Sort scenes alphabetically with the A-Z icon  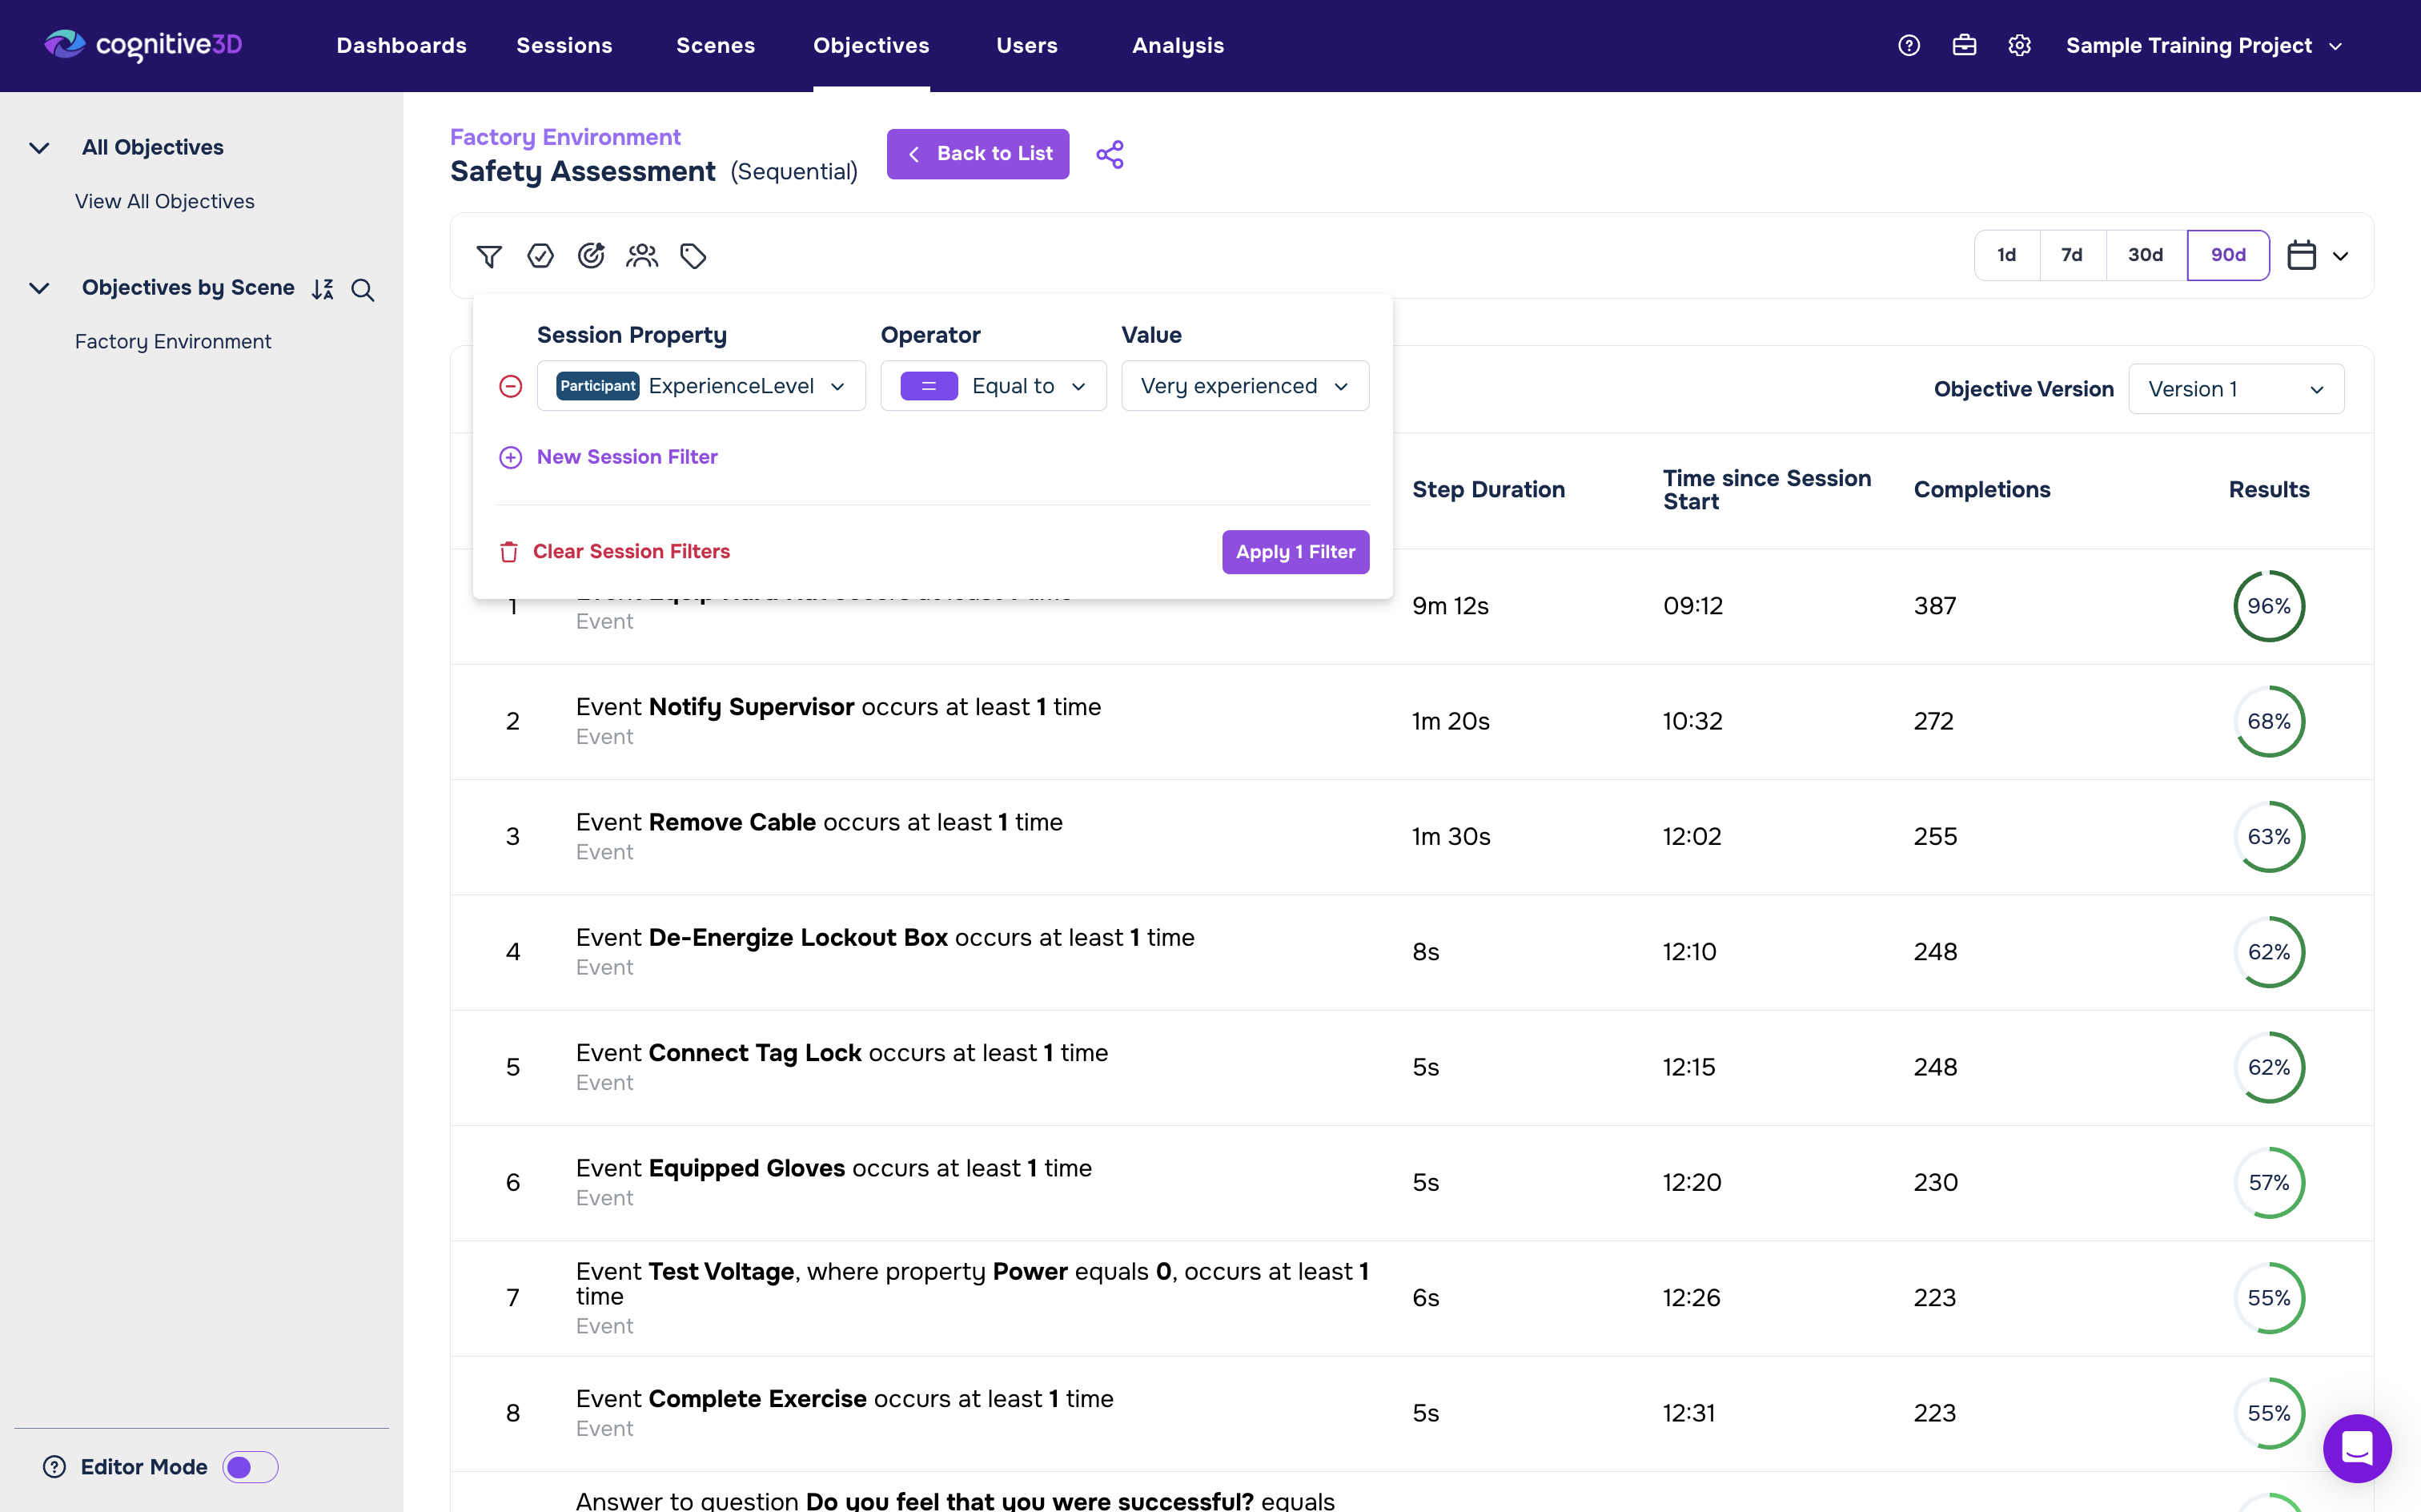(322, 289)
